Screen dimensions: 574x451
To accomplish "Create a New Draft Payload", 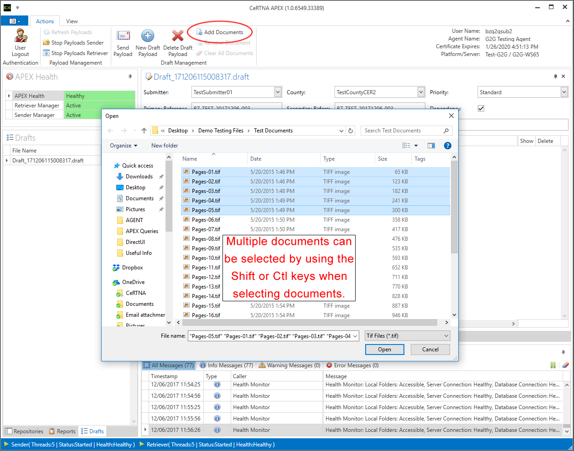I will (147, 36).
